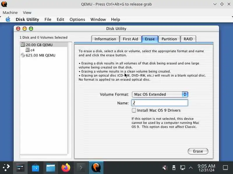Click the red close button of Disk Utility
This screenshot has height=174, width=233.
point(18,28)
